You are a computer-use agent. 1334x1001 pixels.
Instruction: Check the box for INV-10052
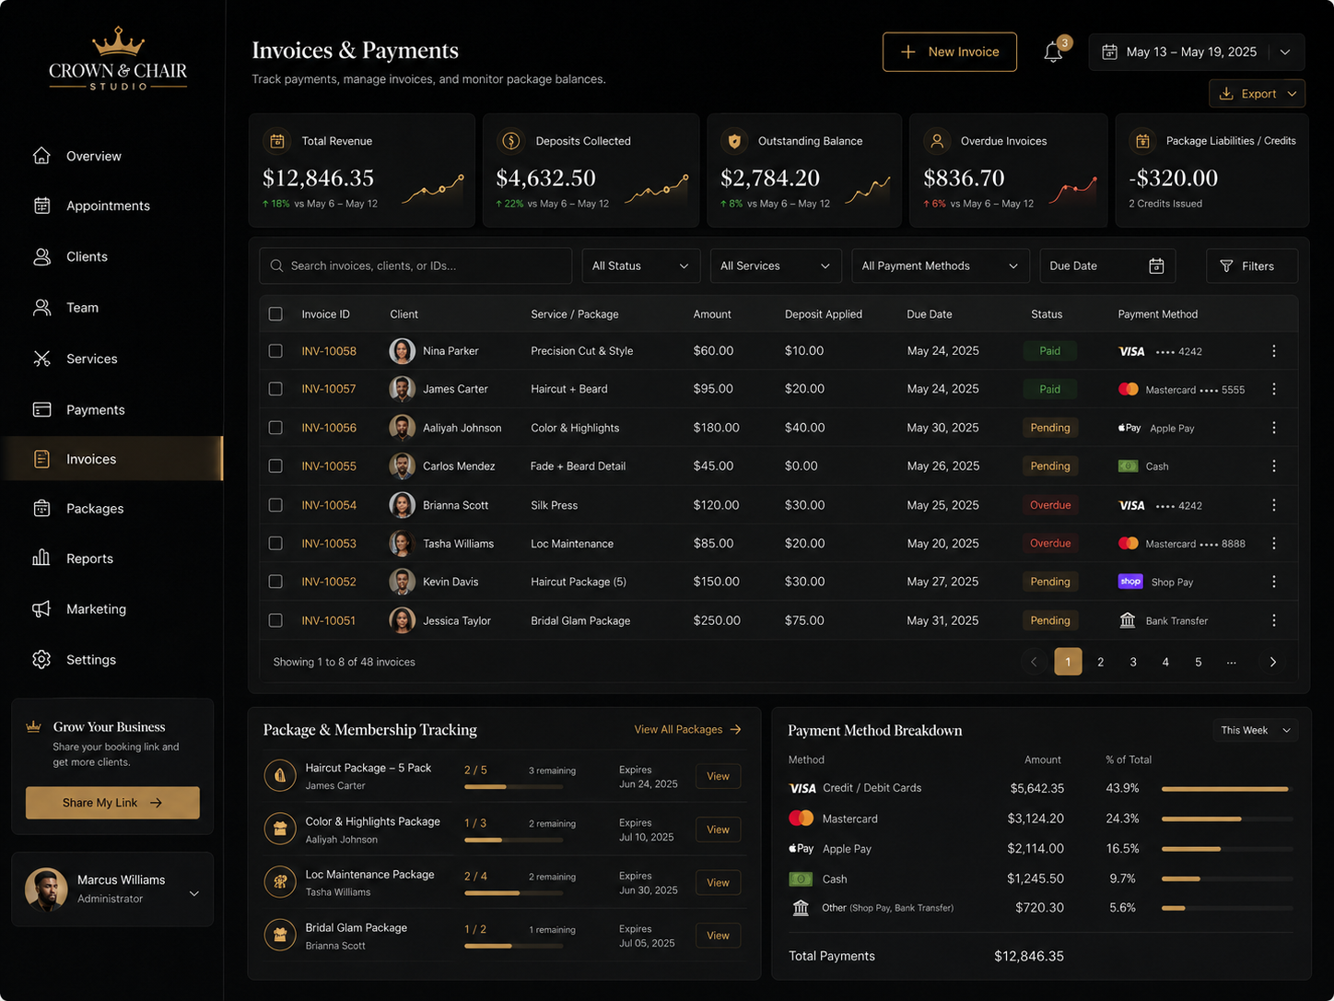(275, 582)
